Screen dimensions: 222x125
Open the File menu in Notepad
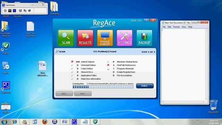[164, 27]
